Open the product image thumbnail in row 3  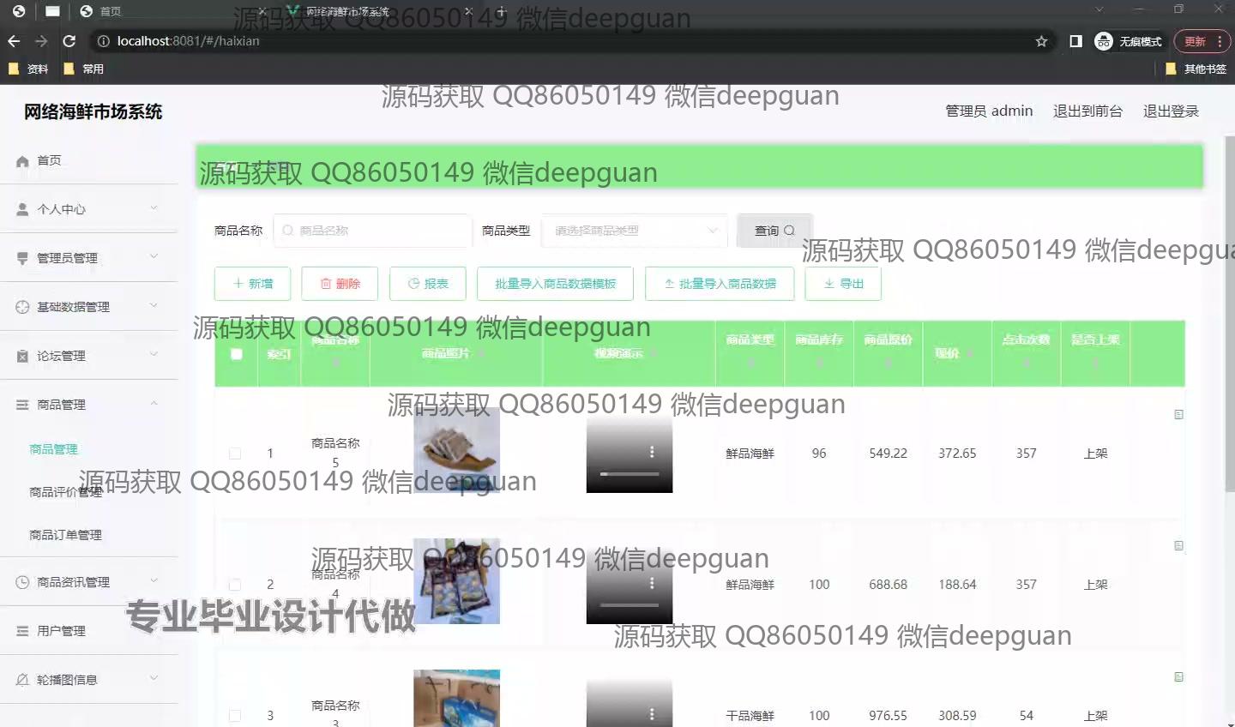456,699
